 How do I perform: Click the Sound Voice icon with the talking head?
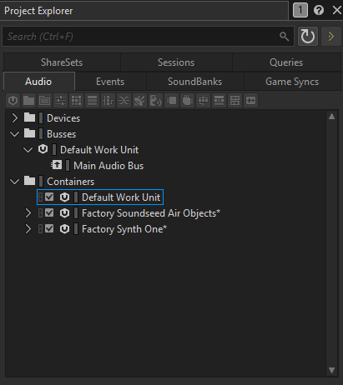coord(155,101)
